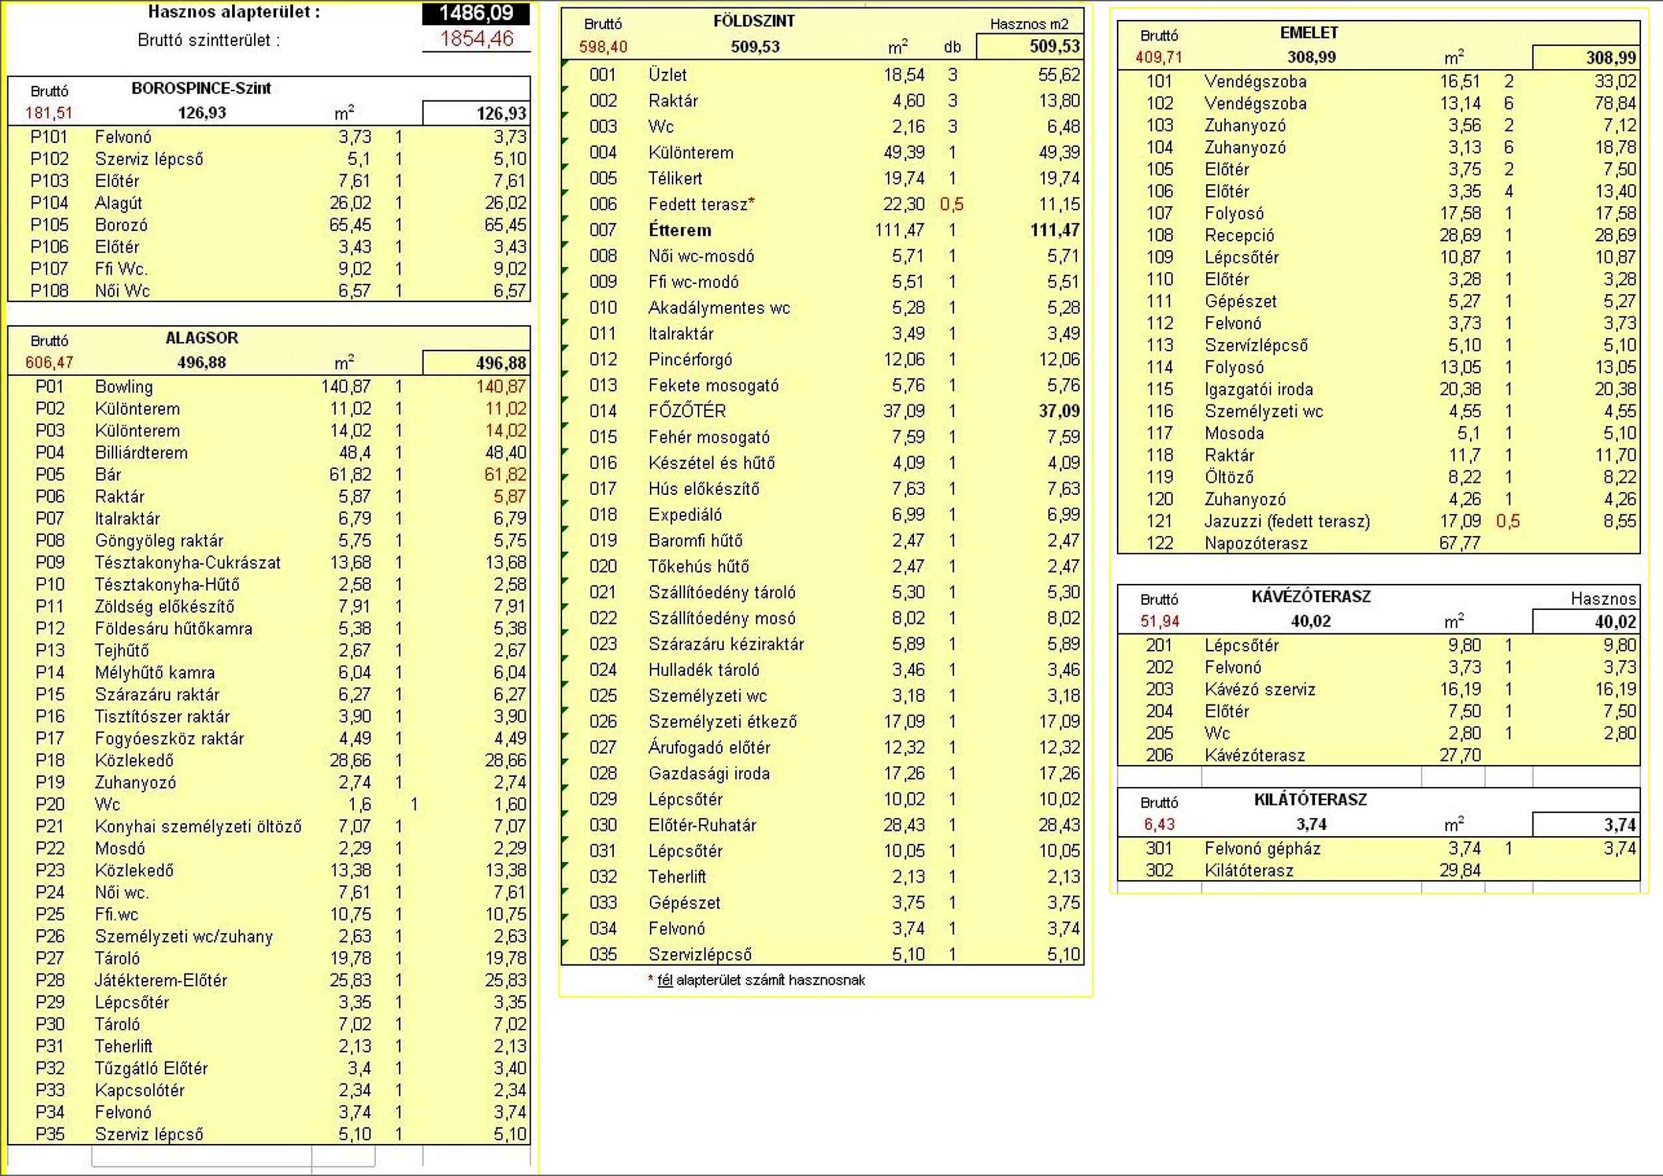The width and height of the screenshot is (1663, 1176).
Task: Select the 004 Különterem cell in Földszint
Action: pos(691,153)
